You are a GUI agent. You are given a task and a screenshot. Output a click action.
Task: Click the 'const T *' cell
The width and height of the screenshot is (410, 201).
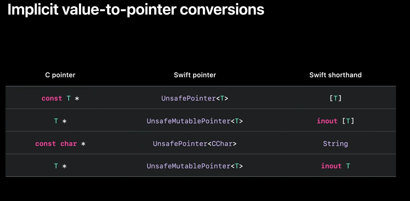(60, 98)
